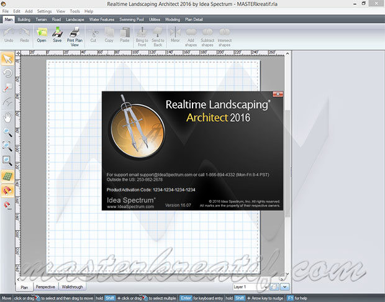Activate the Edit Points tool
The width and height of the screenshot is (385, 302).
[x=7, y=88]
